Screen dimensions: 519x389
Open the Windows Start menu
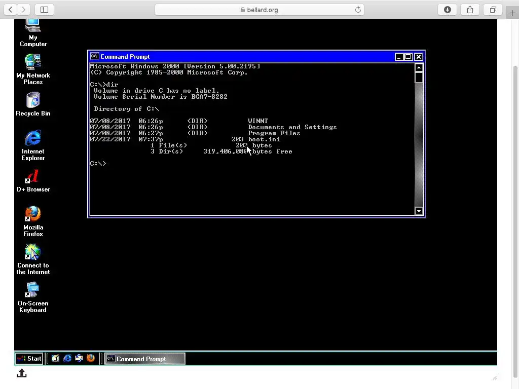(29, 359)
